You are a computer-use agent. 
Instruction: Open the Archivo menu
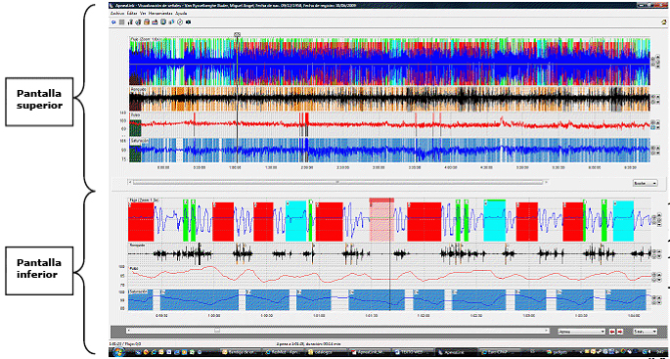(x=117, y=14)
